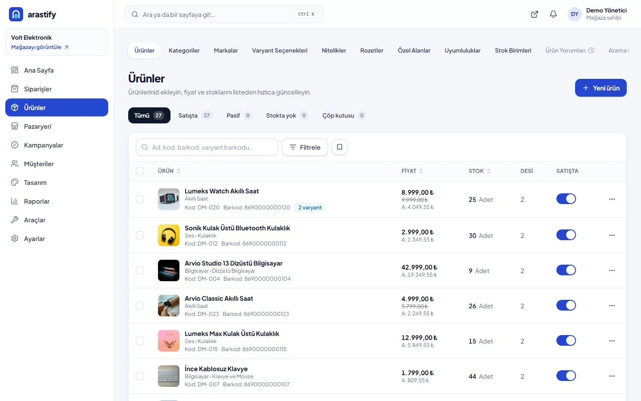Click the Siparişler bag icon
The image size is (641, 401).
tap(15, 89)
